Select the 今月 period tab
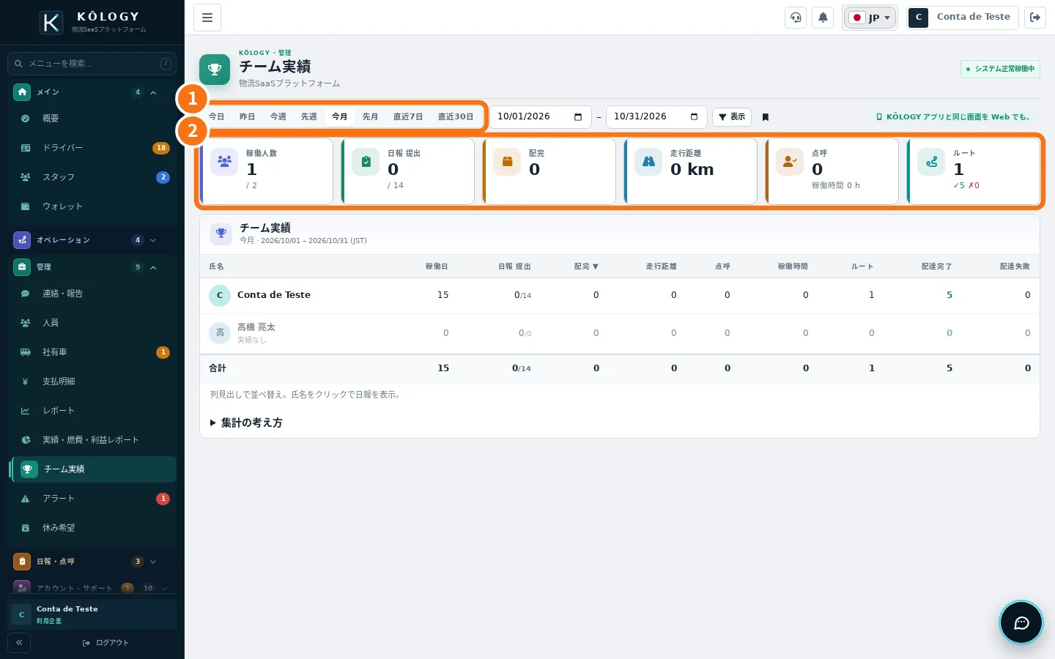Viewport: 1055px width, 659px height. point(340,117)
